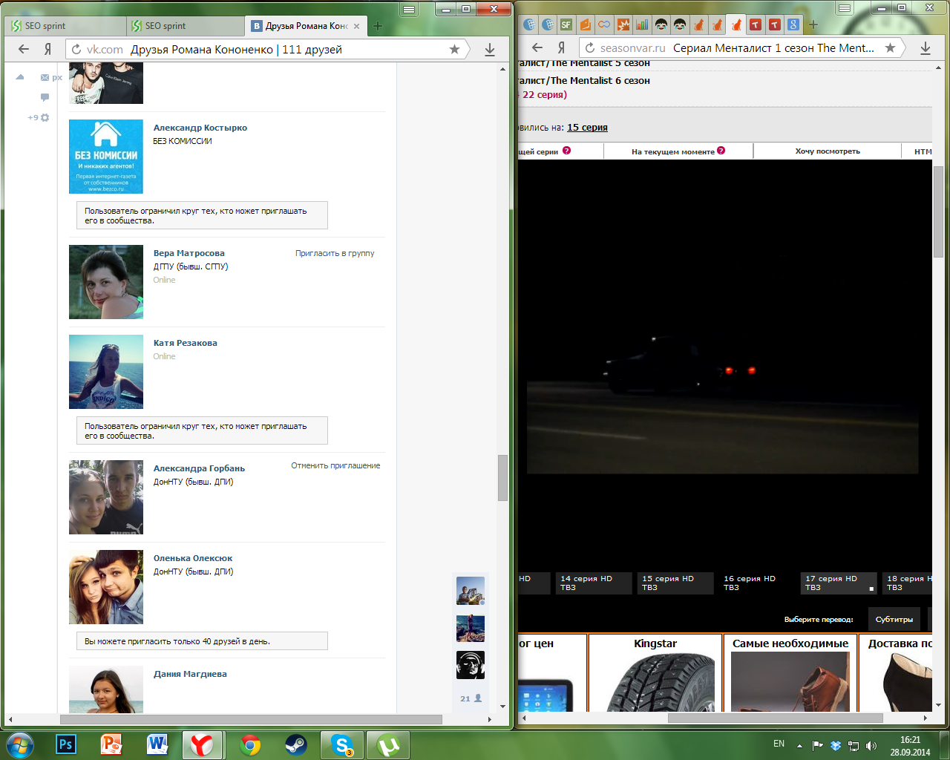Go back in the vk.com browser window
This screenshot has height=760, width=950.
(24, 49)
